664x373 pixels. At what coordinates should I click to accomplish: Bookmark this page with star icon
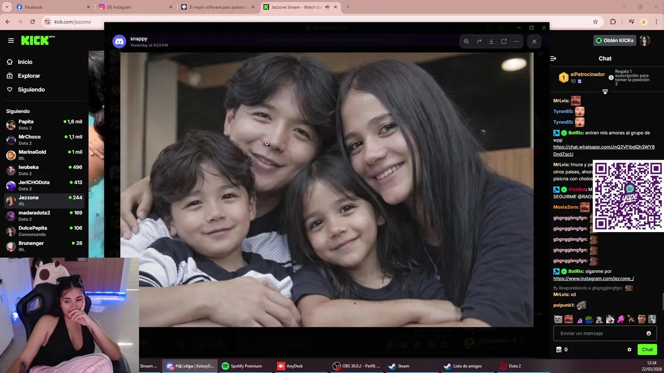(x=596, y=22)
